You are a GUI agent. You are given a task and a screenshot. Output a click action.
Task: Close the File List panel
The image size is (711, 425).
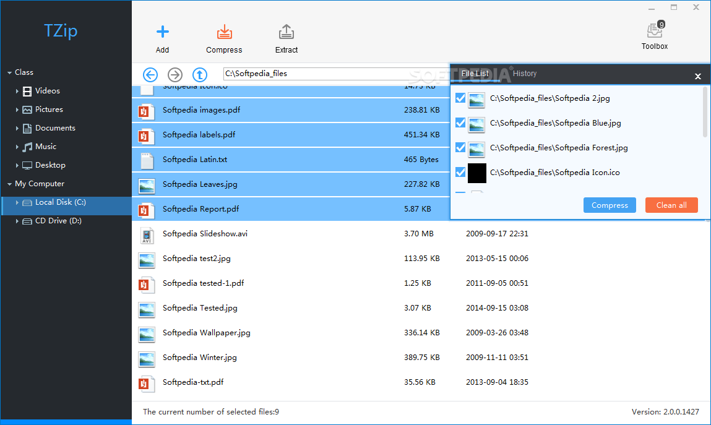(x=698, y=77)
